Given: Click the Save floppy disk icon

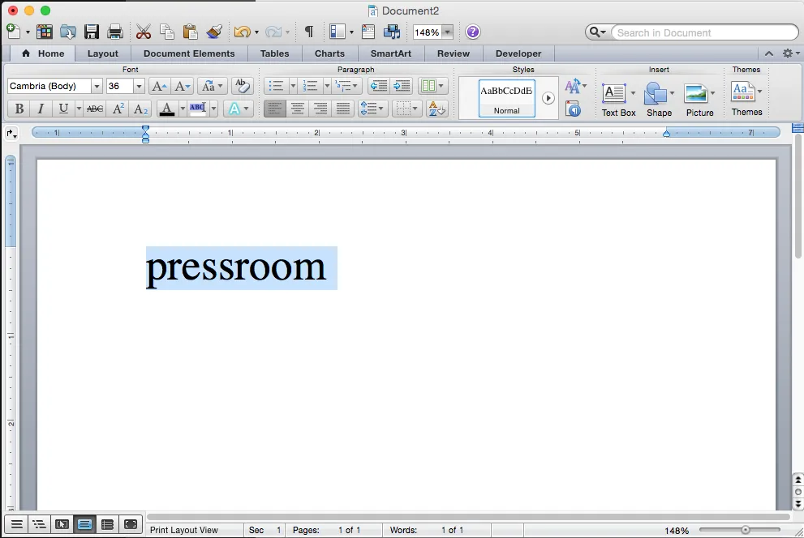Looking at the screenshot, I should pyautogui.click(x=92, y=32).
